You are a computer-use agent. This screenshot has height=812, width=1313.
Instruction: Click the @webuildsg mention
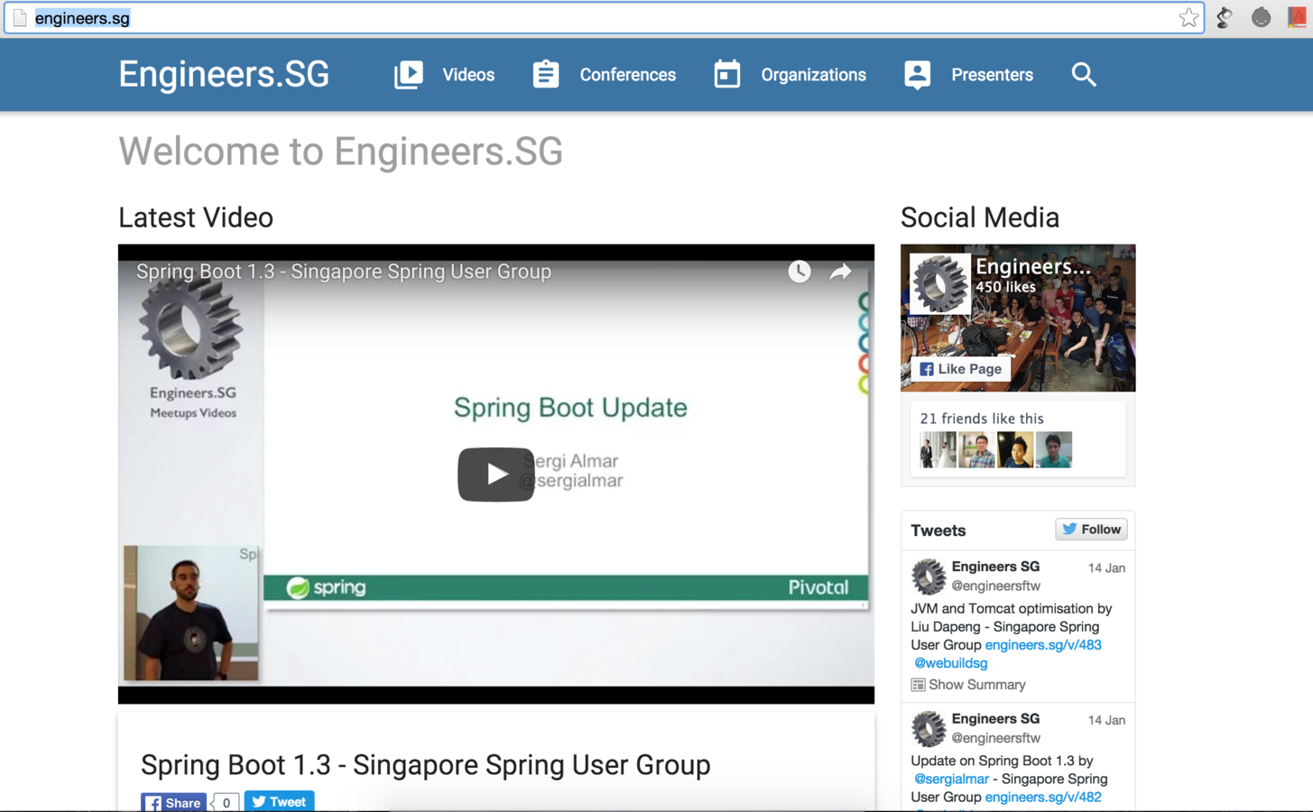[x=950, y=663]
